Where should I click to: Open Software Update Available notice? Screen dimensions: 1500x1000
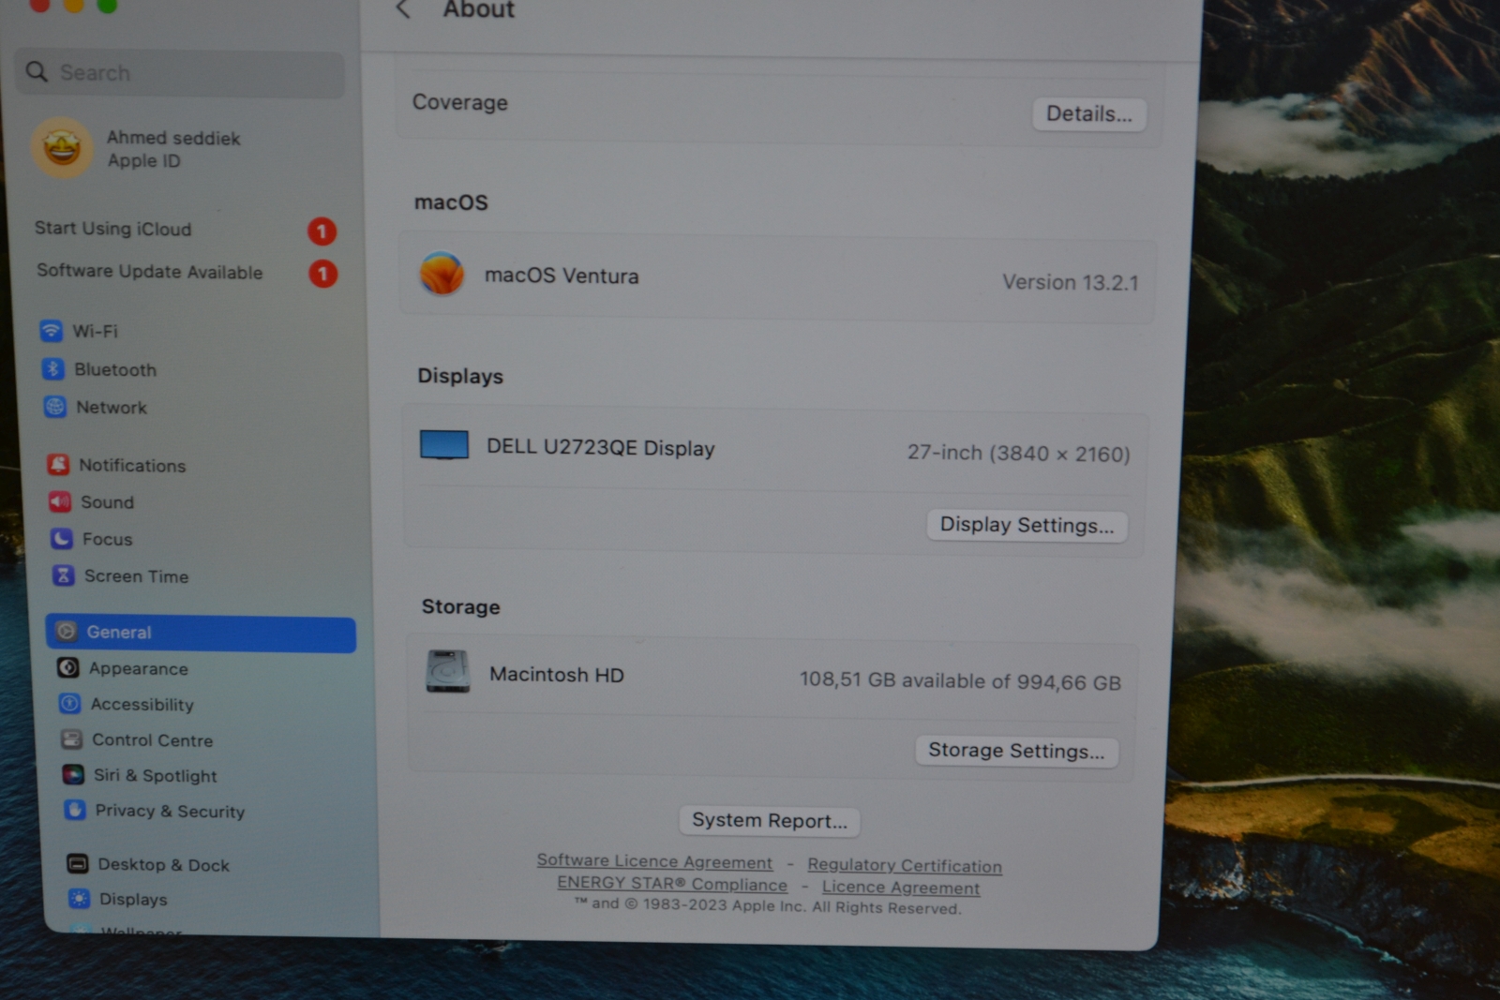pos(149,272)
